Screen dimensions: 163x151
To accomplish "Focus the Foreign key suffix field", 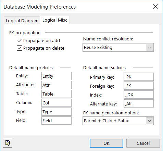I will (x=139, y=86).
